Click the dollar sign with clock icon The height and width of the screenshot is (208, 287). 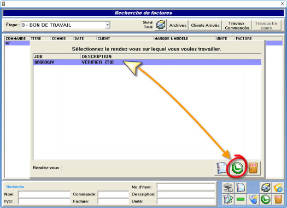tap(228, 188)
